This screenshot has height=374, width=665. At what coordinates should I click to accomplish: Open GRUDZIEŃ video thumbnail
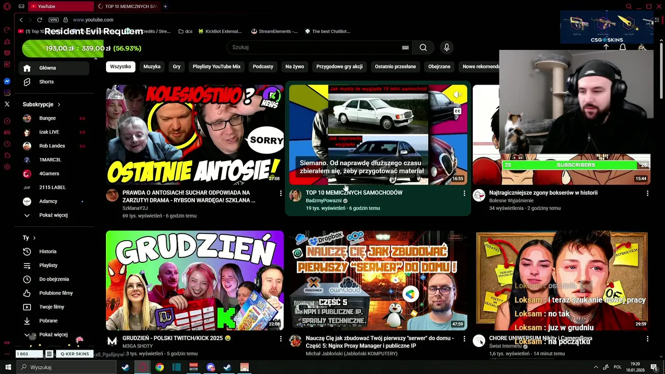(195, 280)
